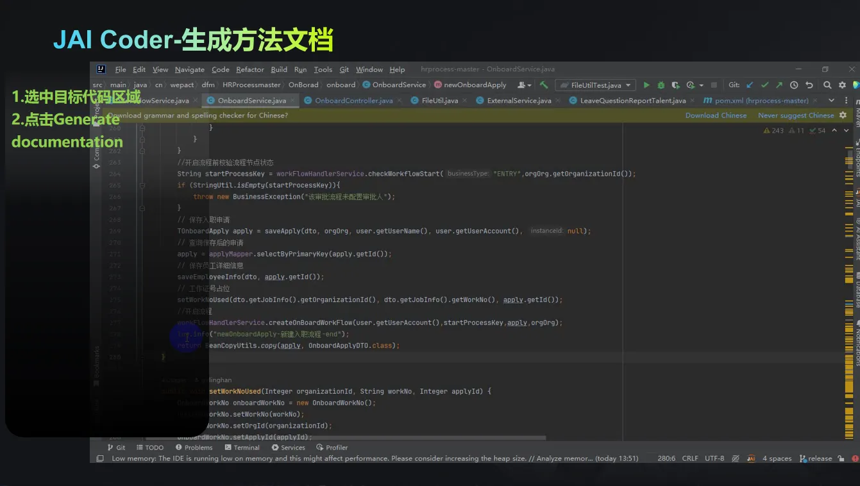860x486 pixels.
Task: Jump to next highlighted error arrow
Action: pyautogui.click(x=847, y=131)
